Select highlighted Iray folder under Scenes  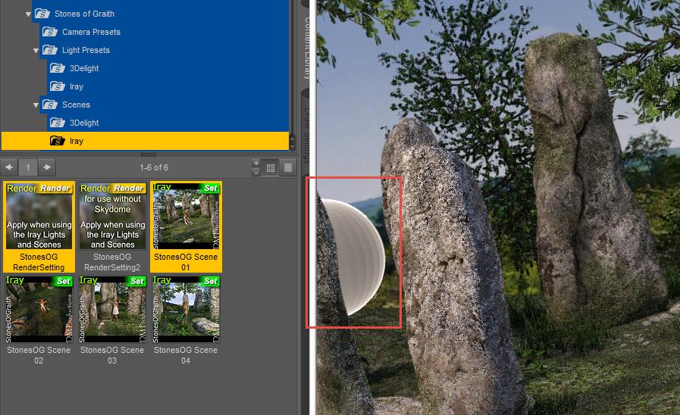click(x=145, y=141)
